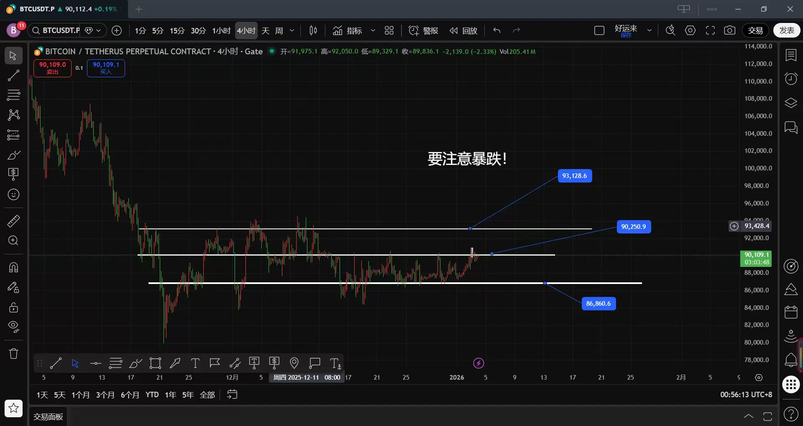This screenshot has height=426, width=803.
Task: Open the economic calendar panel
Action: 791,312
